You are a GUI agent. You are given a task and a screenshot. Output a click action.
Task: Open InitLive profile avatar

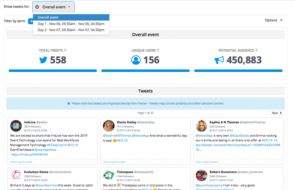tap(16, 126)
